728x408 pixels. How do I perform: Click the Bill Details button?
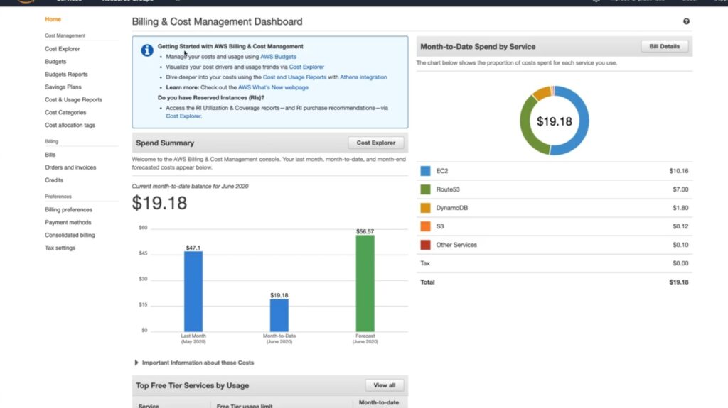[665, 46]
